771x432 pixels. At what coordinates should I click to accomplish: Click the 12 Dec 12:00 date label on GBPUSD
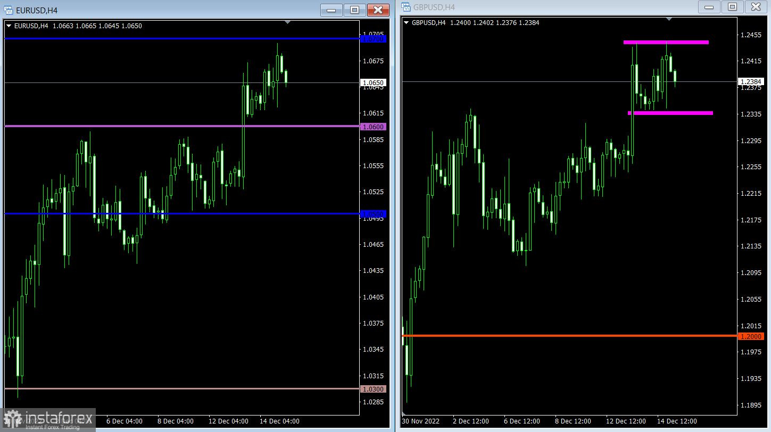626,421
